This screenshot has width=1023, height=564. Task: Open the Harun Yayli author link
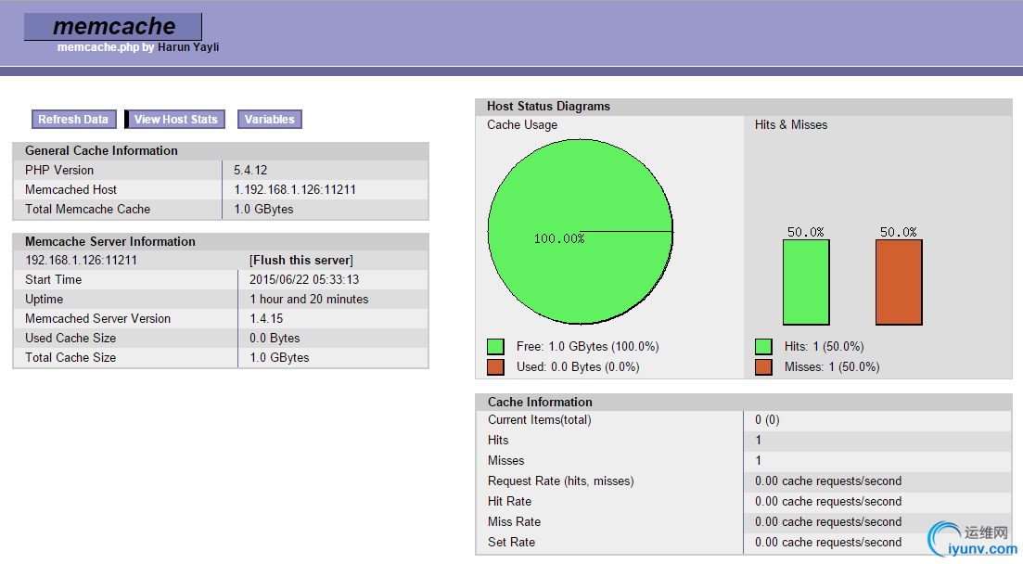(188, 47)
